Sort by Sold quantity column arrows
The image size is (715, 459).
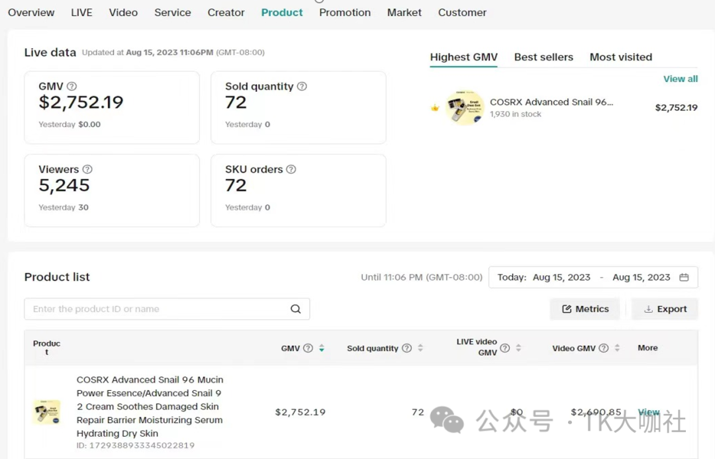(x=420, y=348)
